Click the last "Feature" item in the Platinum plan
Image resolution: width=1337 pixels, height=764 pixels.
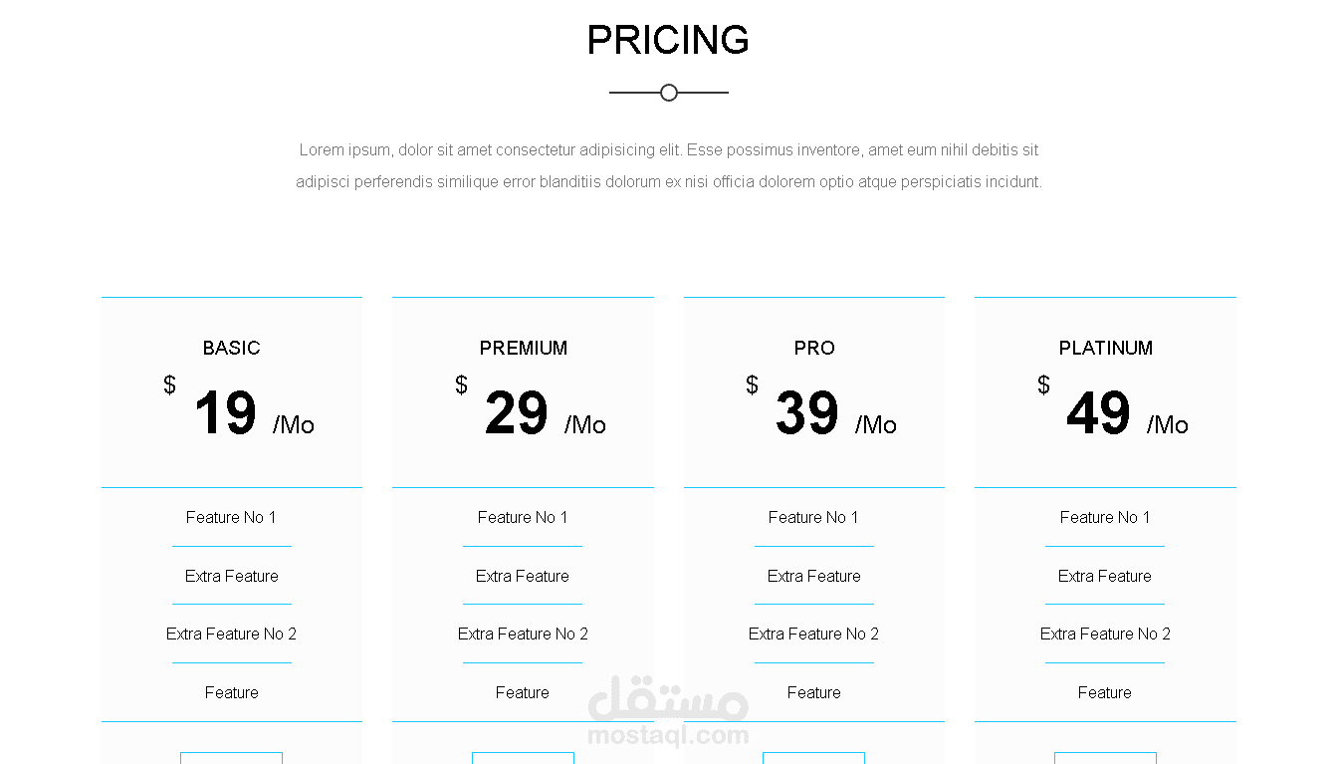tap(1105, 692)
